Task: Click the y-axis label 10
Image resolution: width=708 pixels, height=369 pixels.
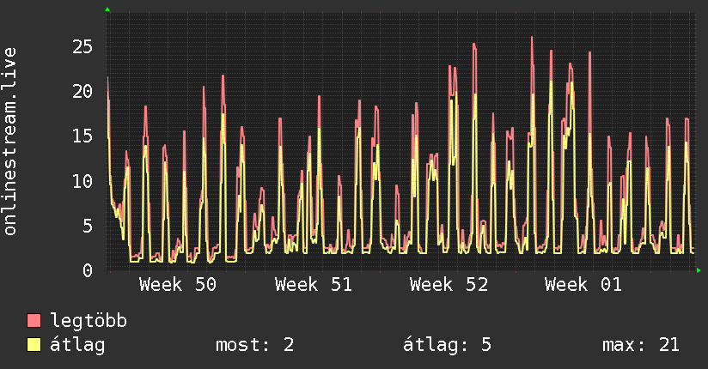Action: [82, 181]
